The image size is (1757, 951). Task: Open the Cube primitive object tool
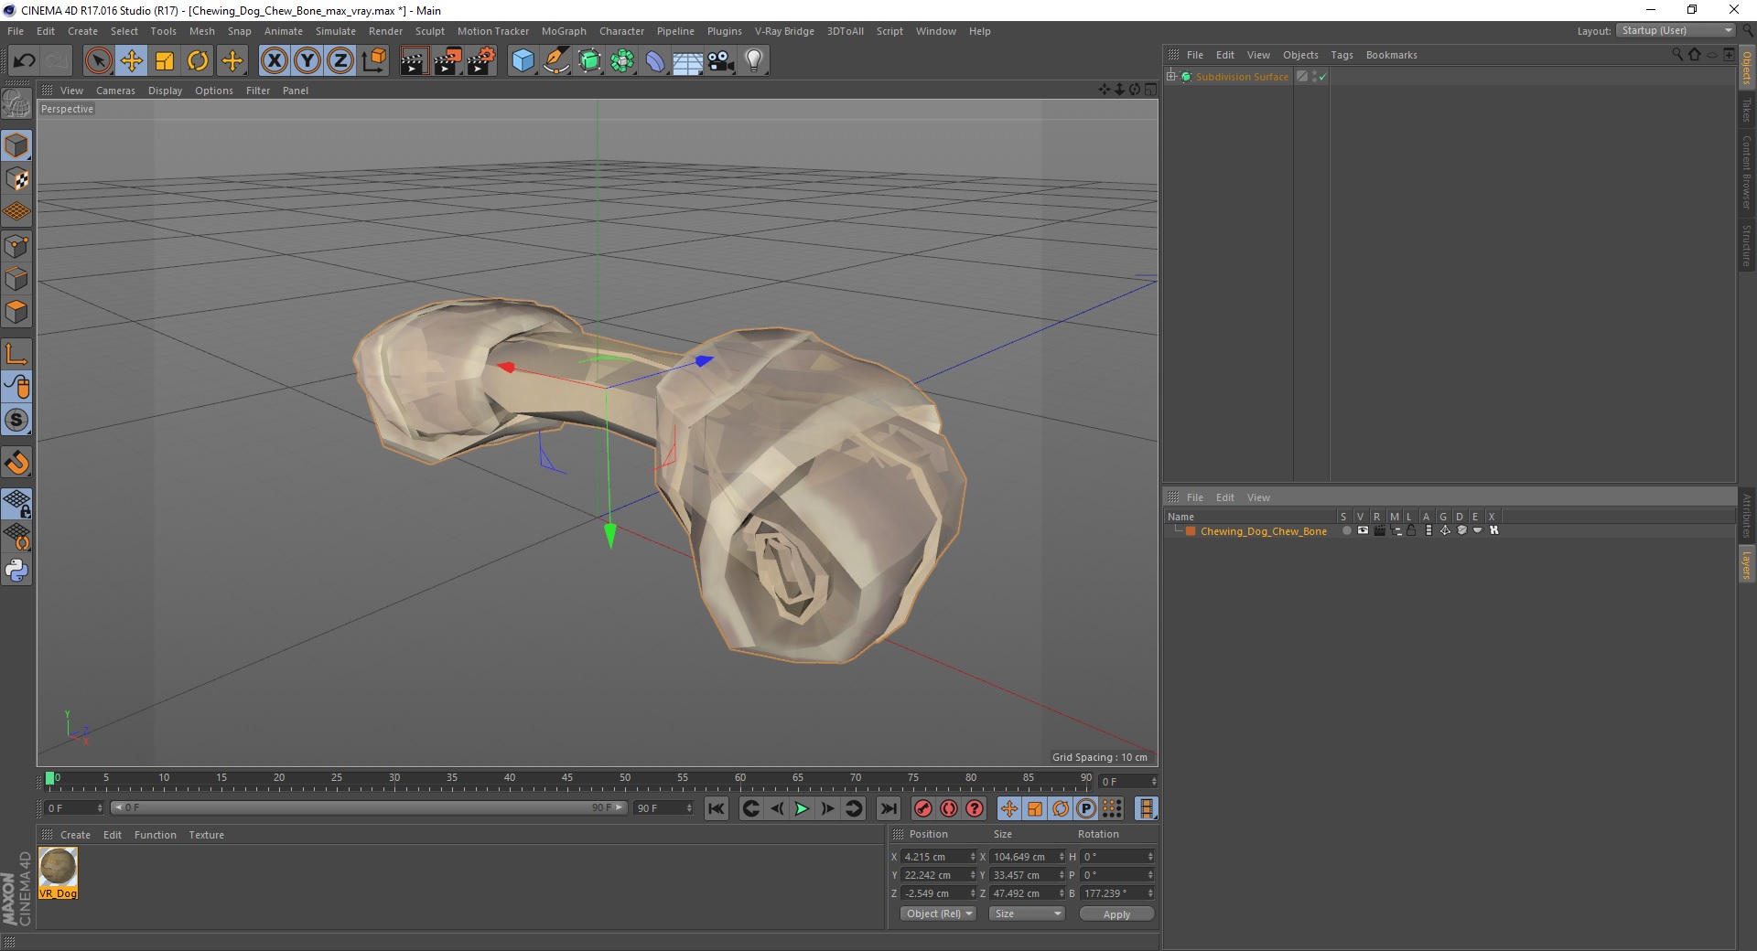(x=523, y=61)
